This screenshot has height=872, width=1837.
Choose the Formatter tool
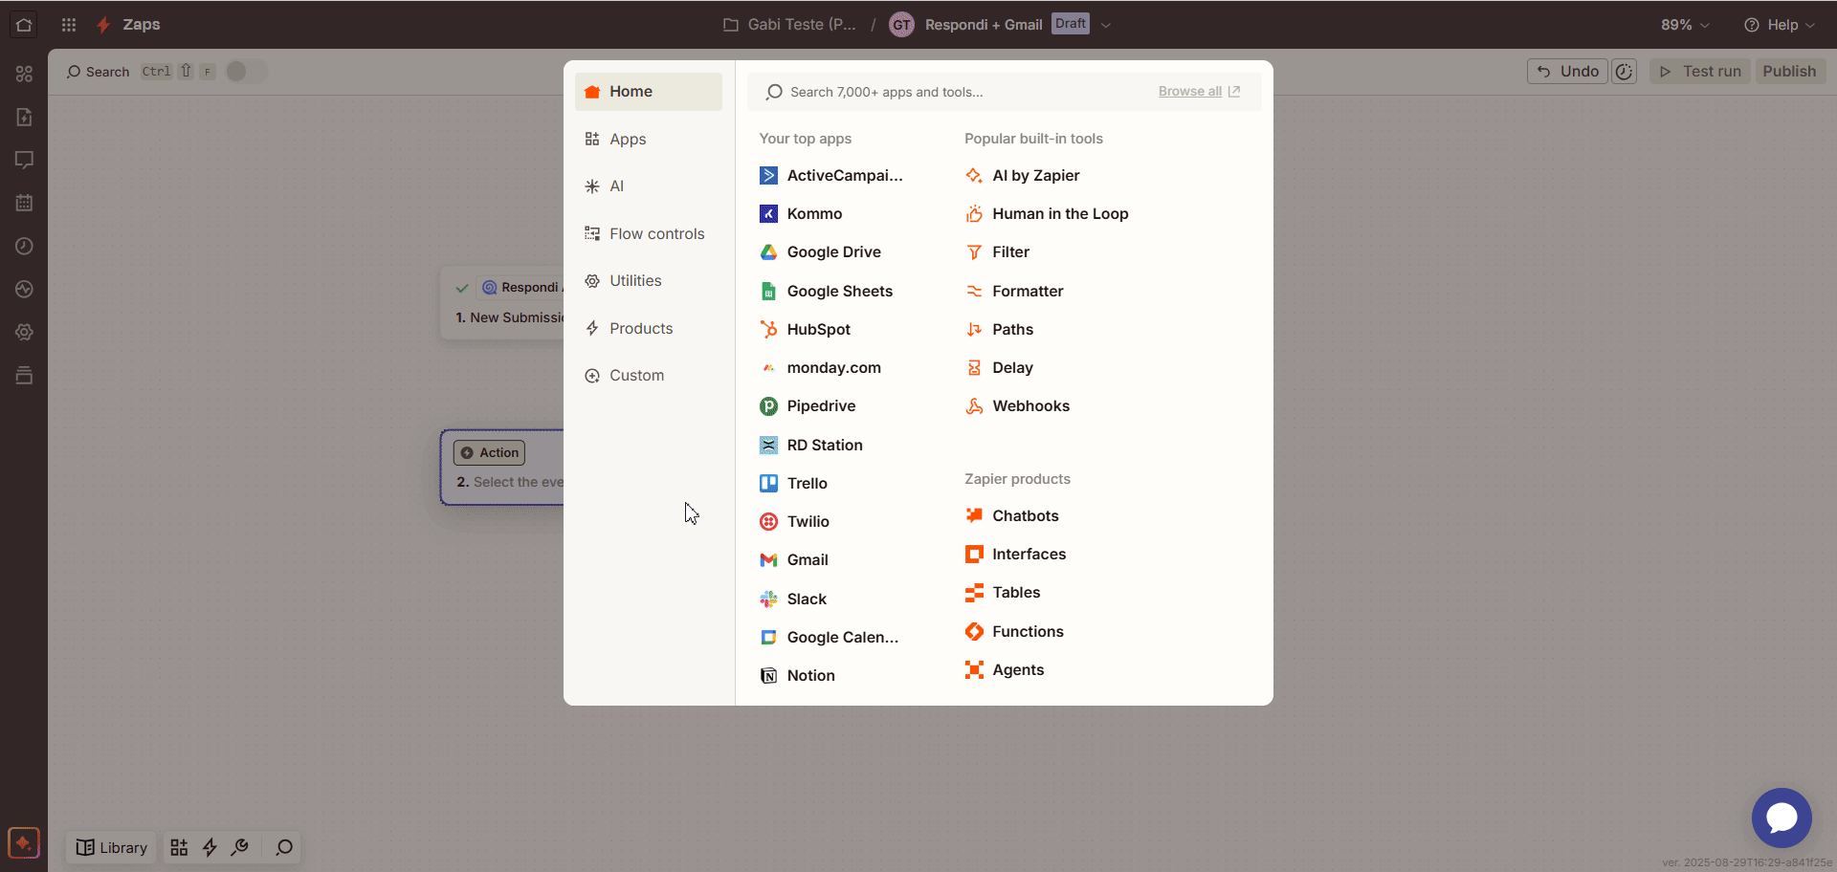click(1014, 292)
